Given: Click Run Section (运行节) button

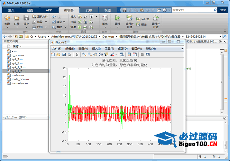Looking at the screenshot, I should point(143,19).
